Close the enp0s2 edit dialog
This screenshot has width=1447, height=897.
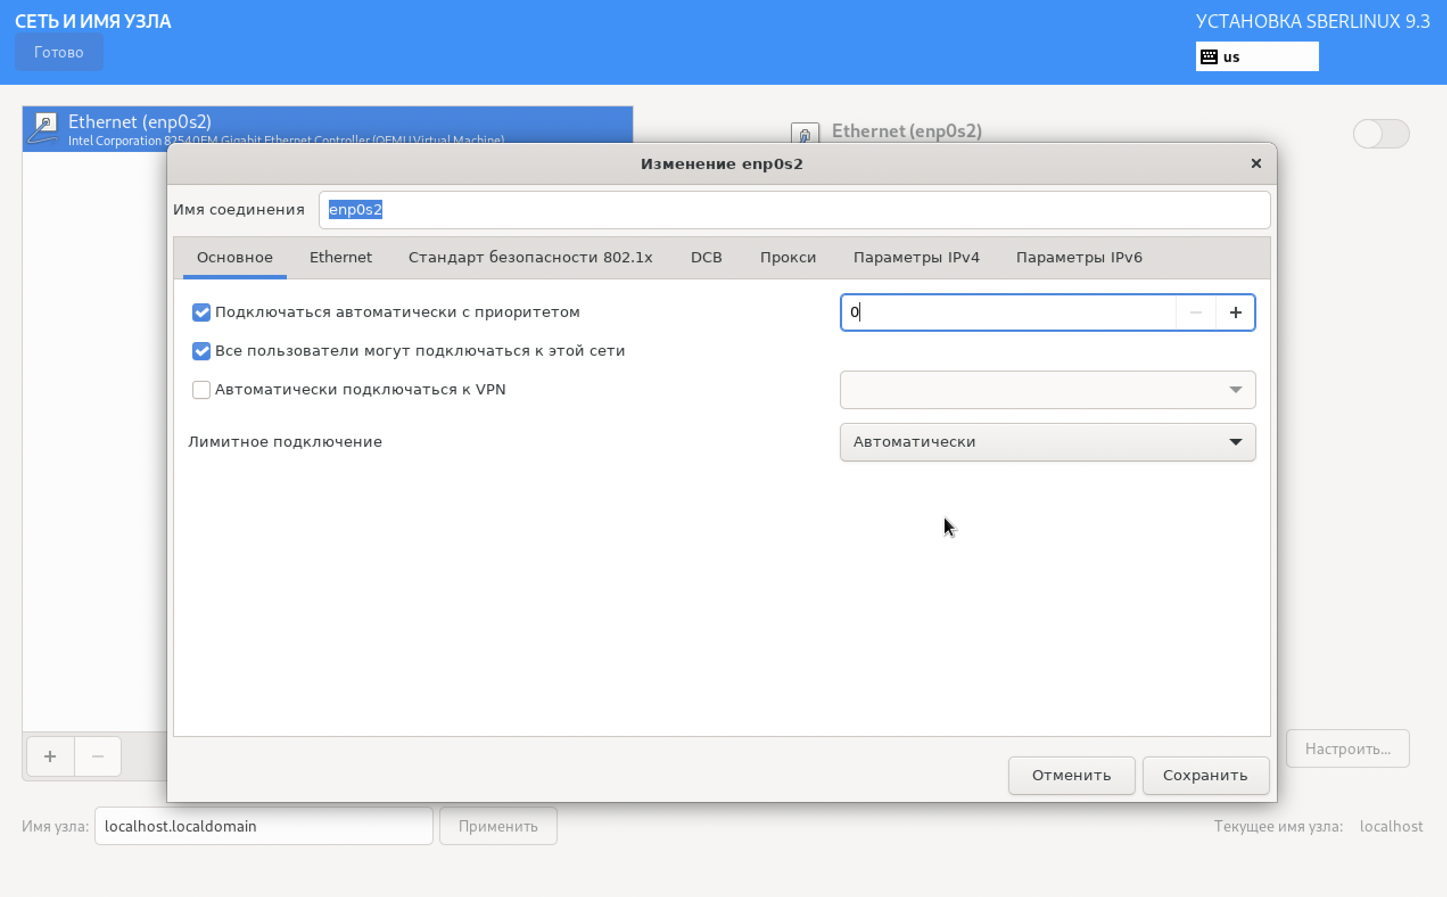coord(1255,163)
